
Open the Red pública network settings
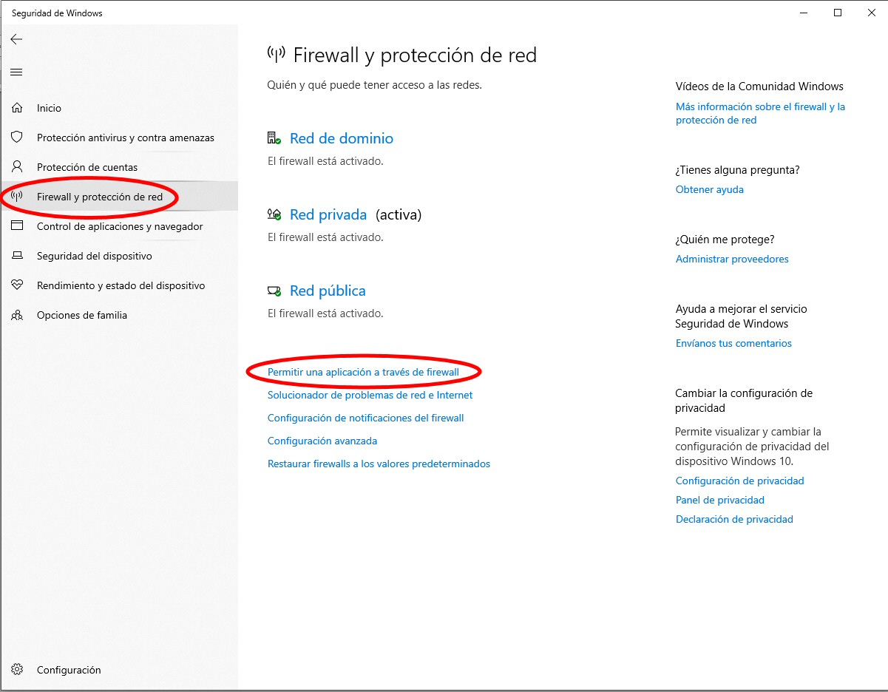click(x=328, y=291)
